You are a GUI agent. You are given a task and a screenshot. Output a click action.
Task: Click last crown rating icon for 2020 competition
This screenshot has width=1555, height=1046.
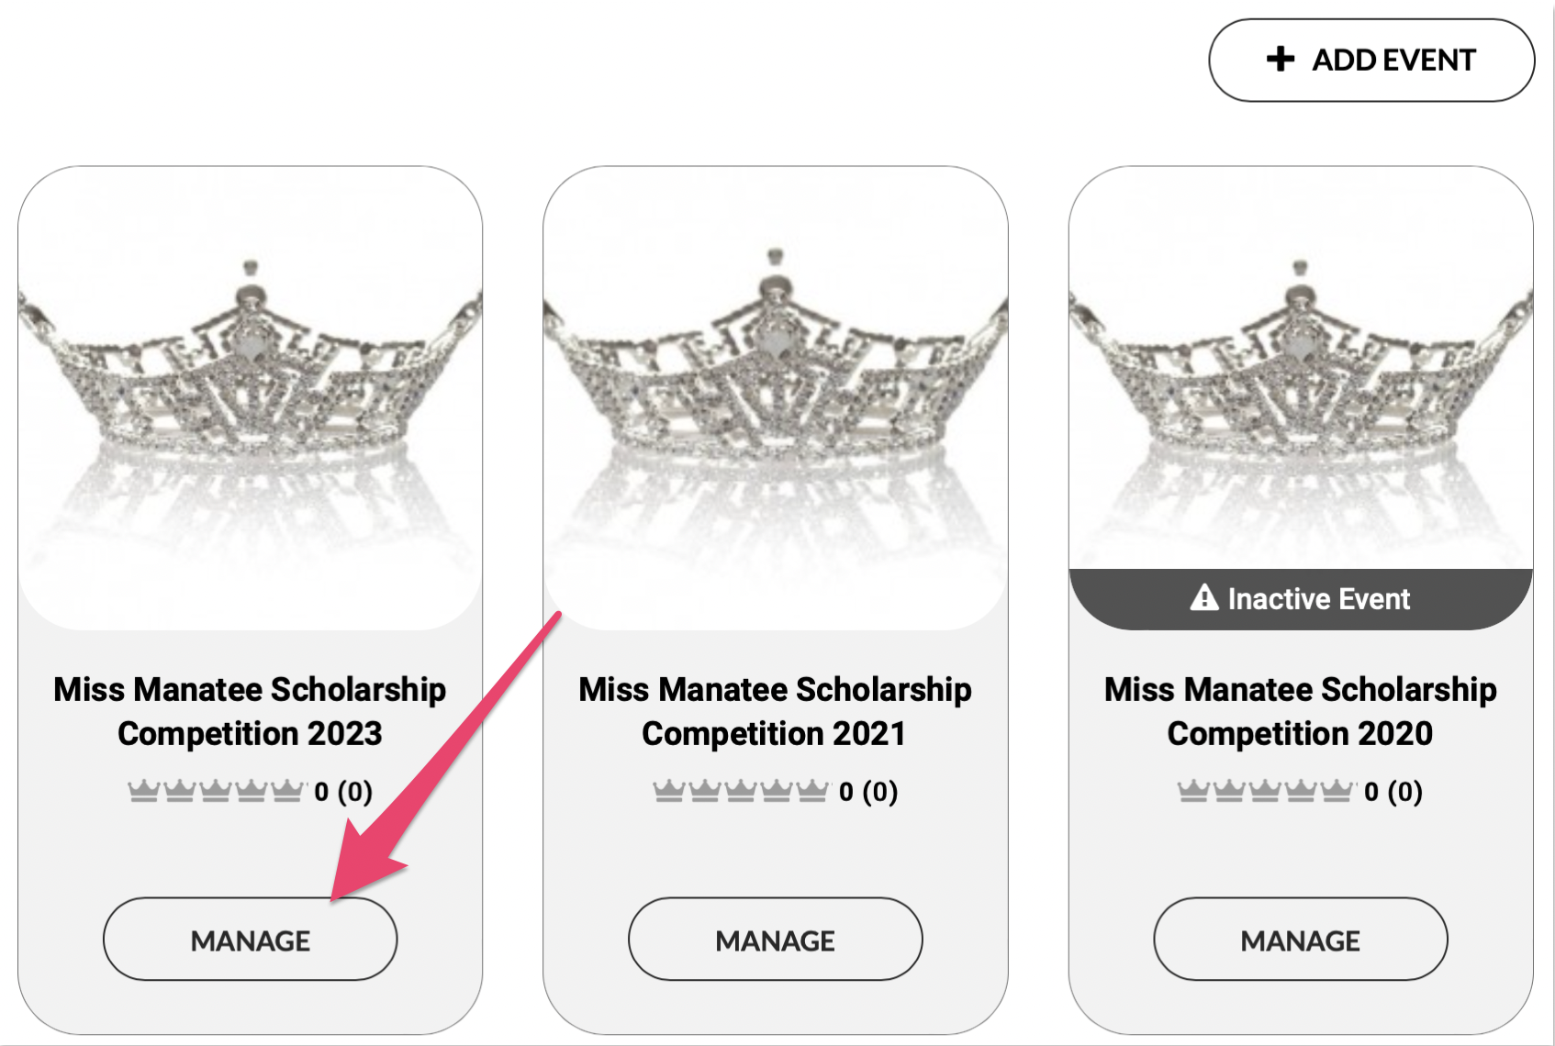point(1337,790)
